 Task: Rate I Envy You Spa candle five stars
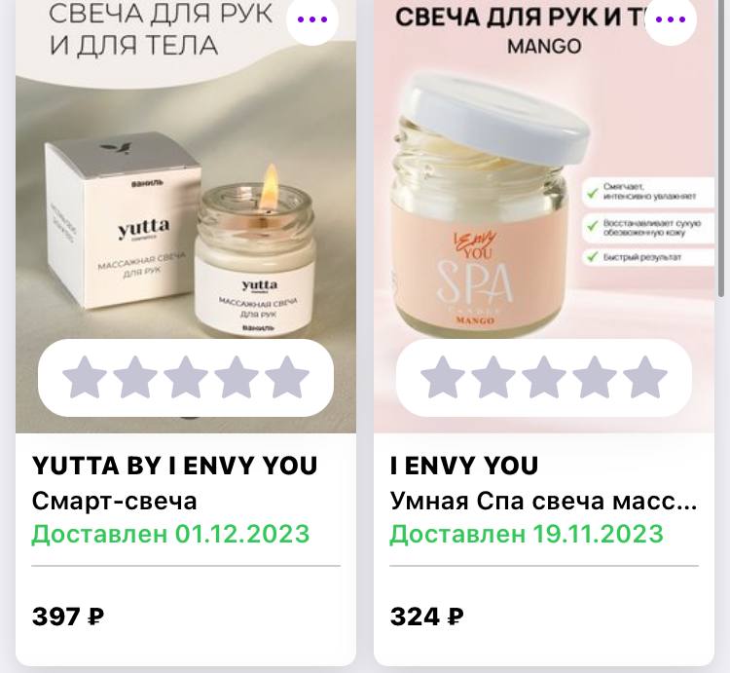point(645,378)
